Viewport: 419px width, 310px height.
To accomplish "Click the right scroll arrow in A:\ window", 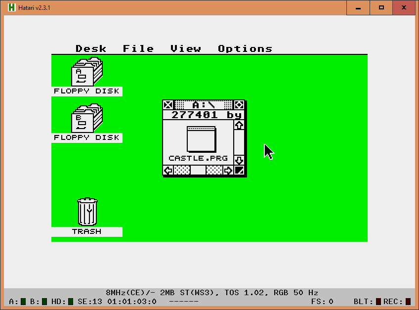I will pyautogui.click(x=228, y=170).
